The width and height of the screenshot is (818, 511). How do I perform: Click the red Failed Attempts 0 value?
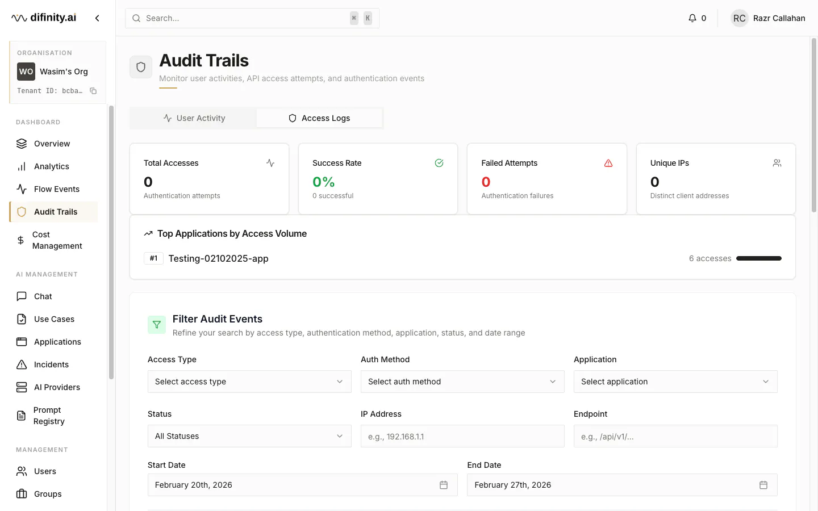[486, 182]
